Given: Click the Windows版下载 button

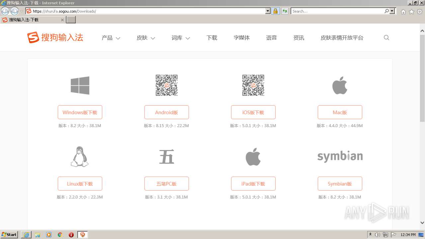Looking at the screenshot, I should (x=80, y=112).
